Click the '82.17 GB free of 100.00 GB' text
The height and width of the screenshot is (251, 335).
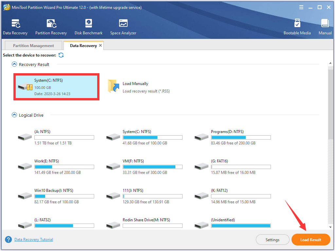(x=57, y=202)
